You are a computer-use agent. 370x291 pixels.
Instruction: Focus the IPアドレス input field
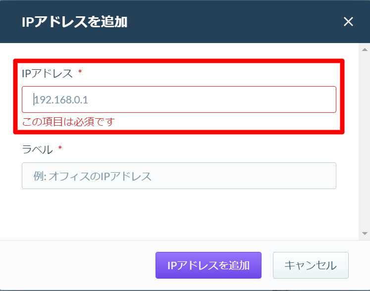click(179, 99)
